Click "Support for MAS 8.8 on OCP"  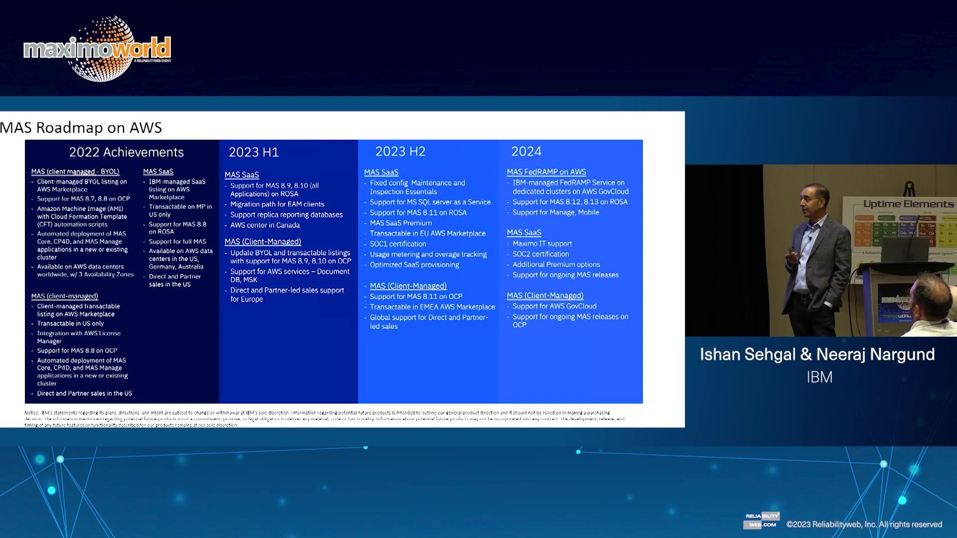[x=77, y=351]
